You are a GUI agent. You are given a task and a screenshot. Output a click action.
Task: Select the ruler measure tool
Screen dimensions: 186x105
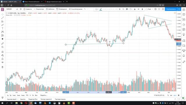click(3, 43)
